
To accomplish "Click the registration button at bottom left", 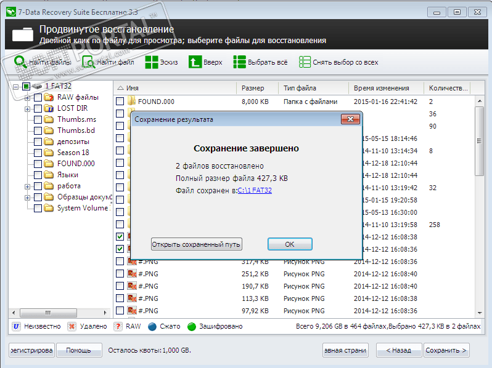I will coord(31,350).
